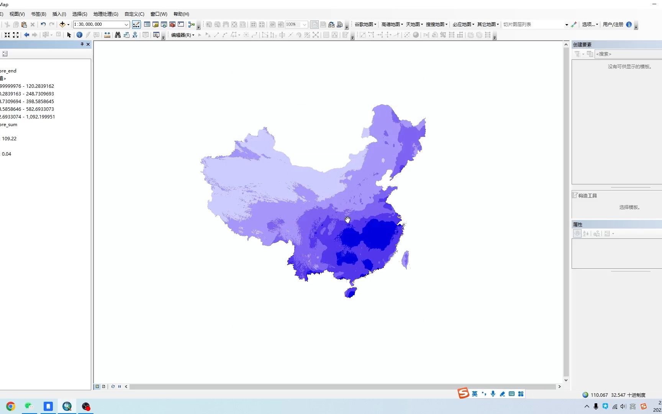The image size is (662, 414).
Task: Click the Add Data button
Action: 62,24
